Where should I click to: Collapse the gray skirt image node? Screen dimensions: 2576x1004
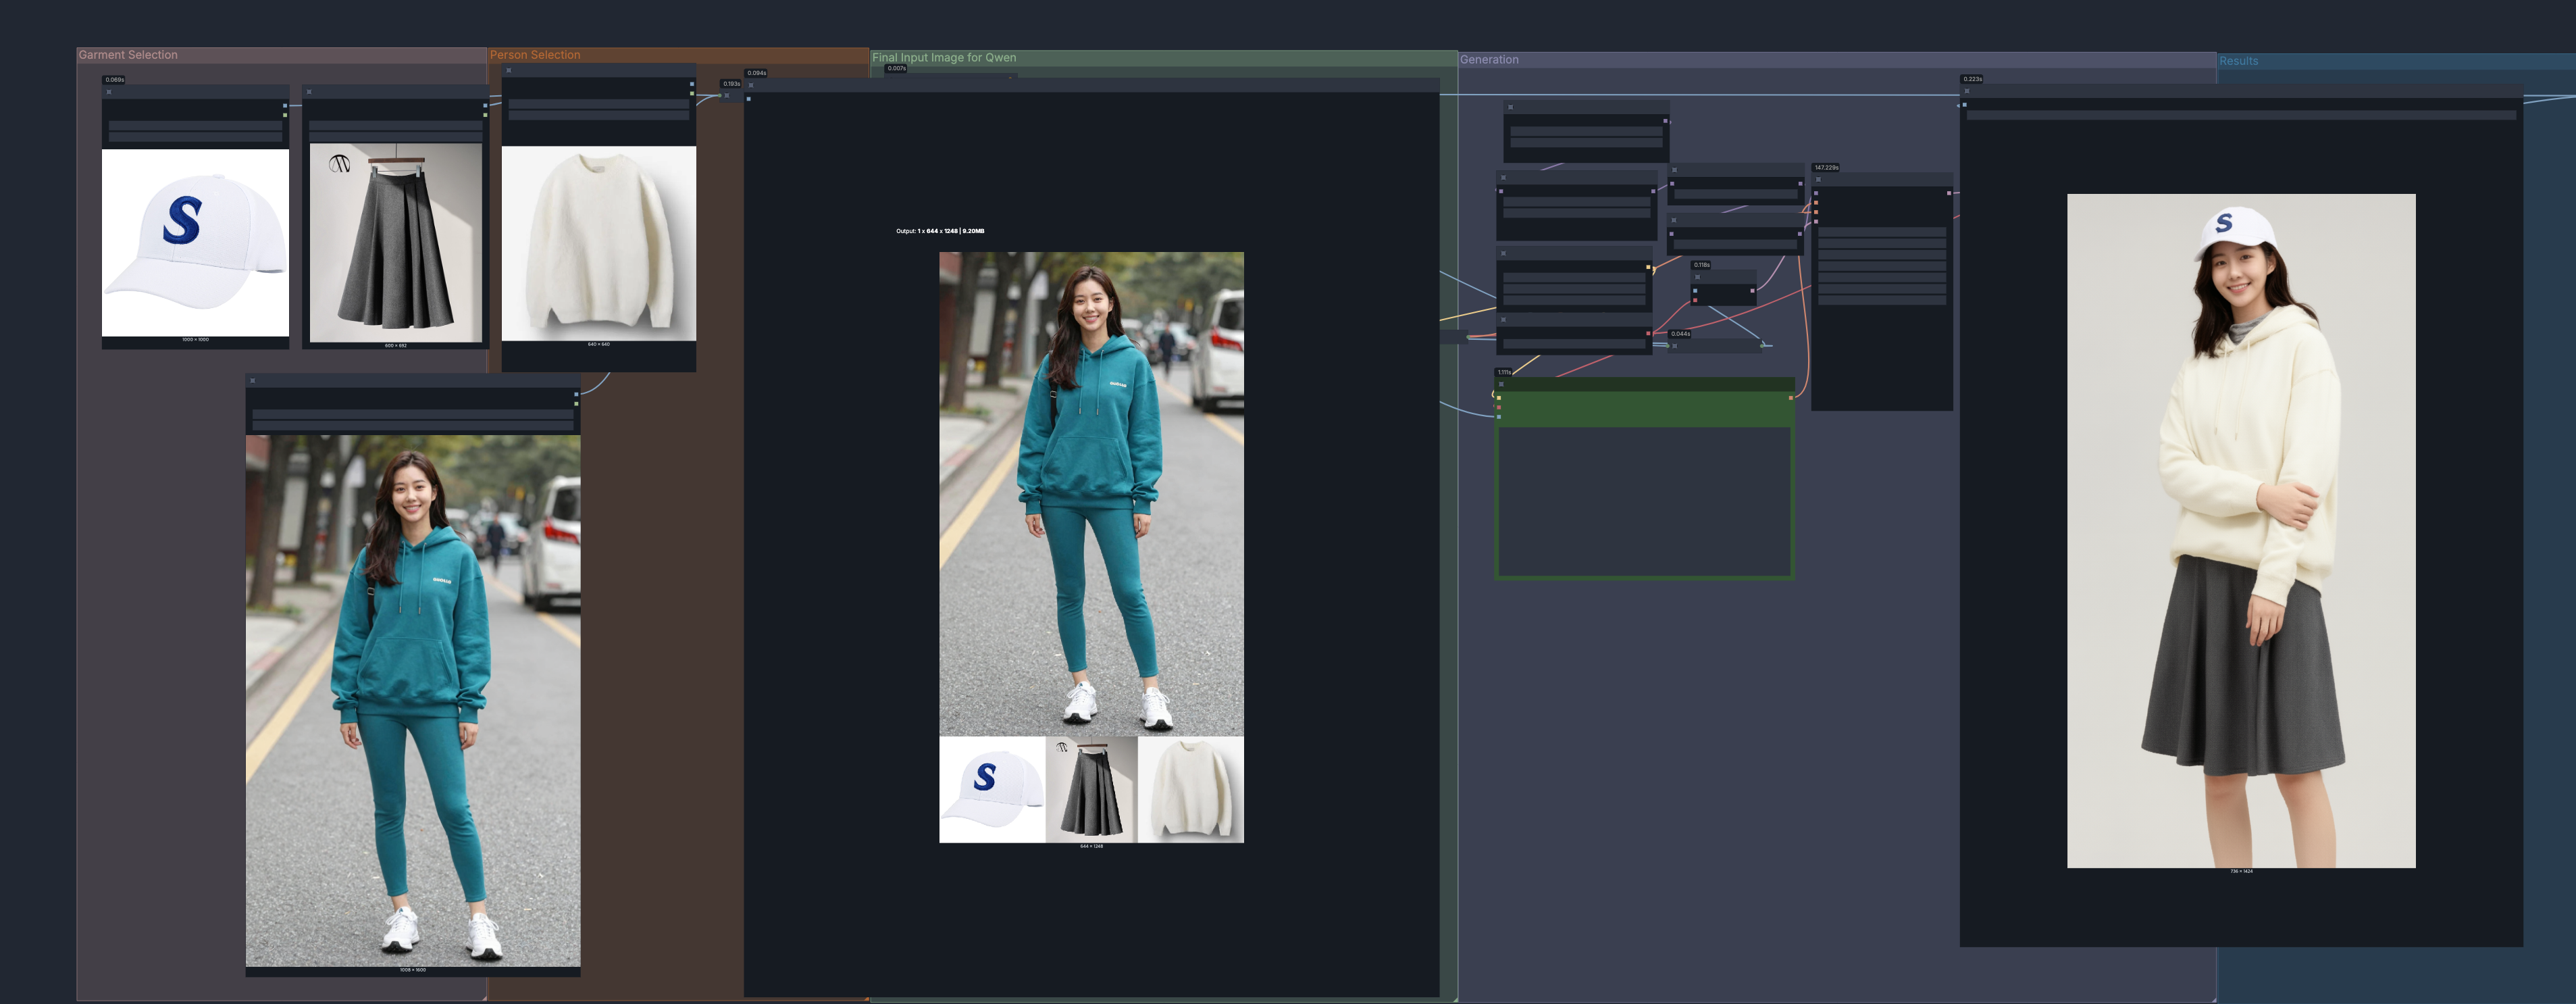[x=309, y=92]
